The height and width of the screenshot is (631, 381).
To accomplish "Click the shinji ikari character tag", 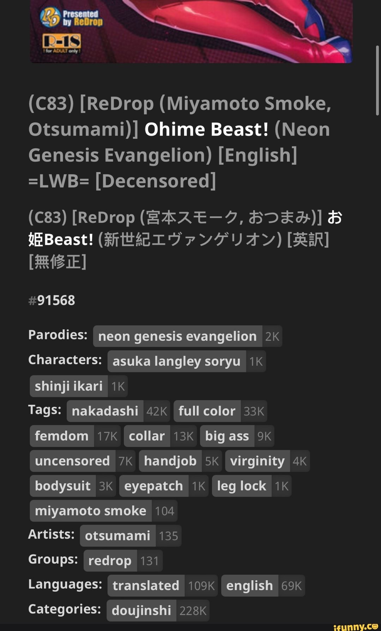I will coord(69,386).
